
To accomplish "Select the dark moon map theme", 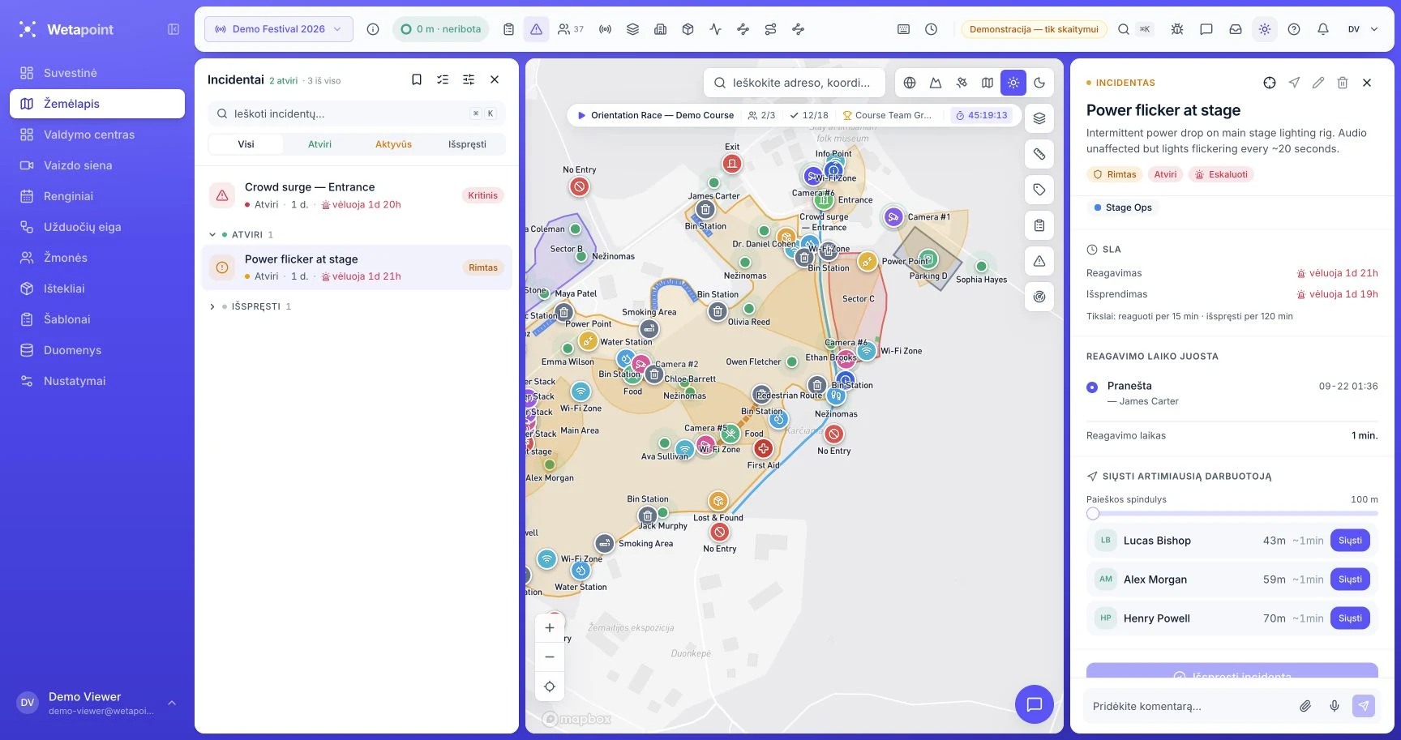I will click(1039, 83).
